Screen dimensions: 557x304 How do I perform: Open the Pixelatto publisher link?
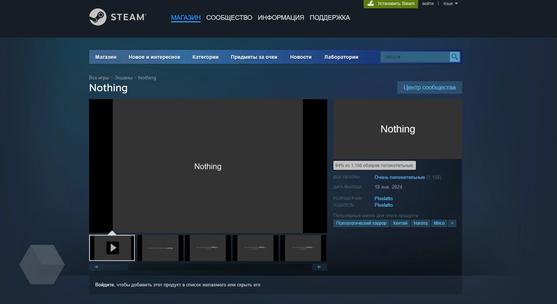[383, 205]
